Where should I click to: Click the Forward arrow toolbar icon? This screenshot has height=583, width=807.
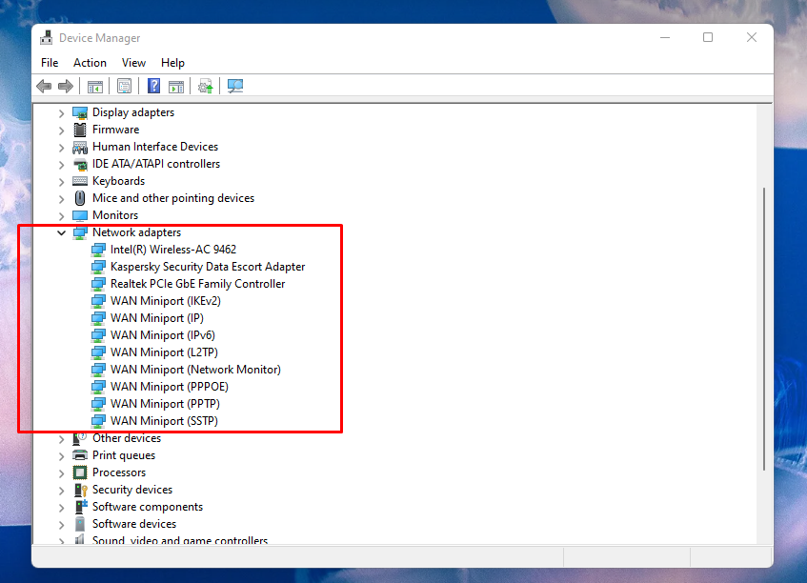66,86
